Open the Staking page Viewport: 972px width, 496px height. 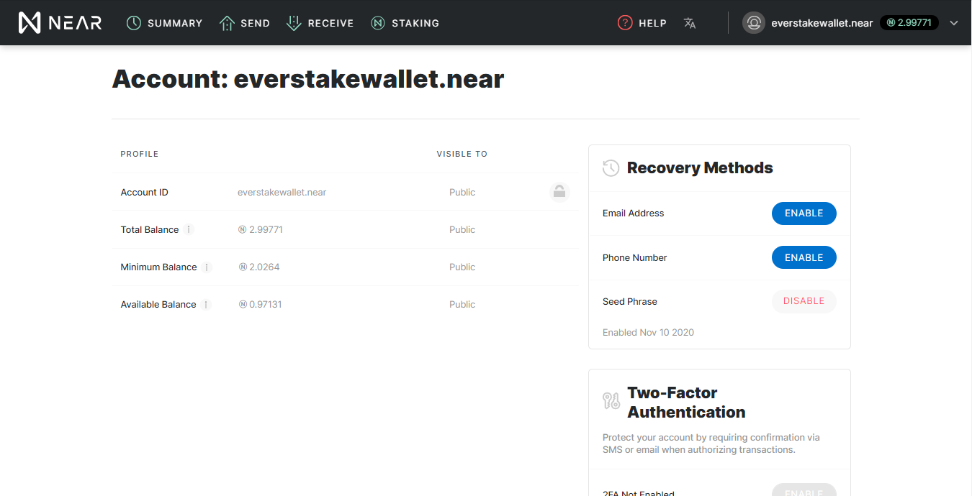click(x=405, y=23)
